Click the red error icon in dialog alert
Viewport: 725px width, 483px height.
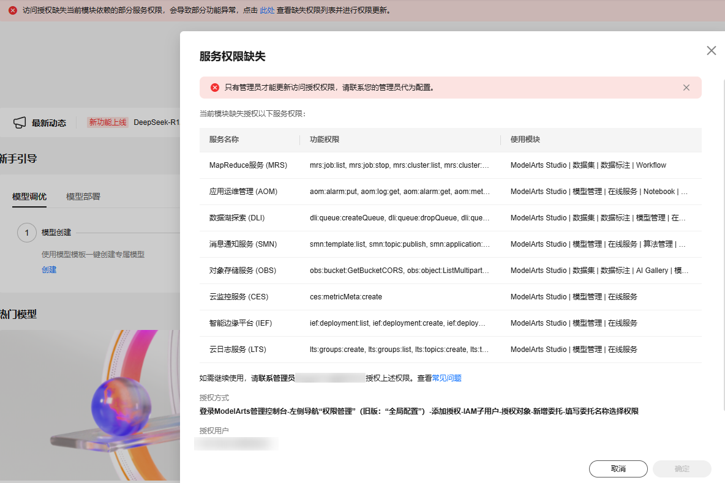pyautogui.click(x=215, y=88)
